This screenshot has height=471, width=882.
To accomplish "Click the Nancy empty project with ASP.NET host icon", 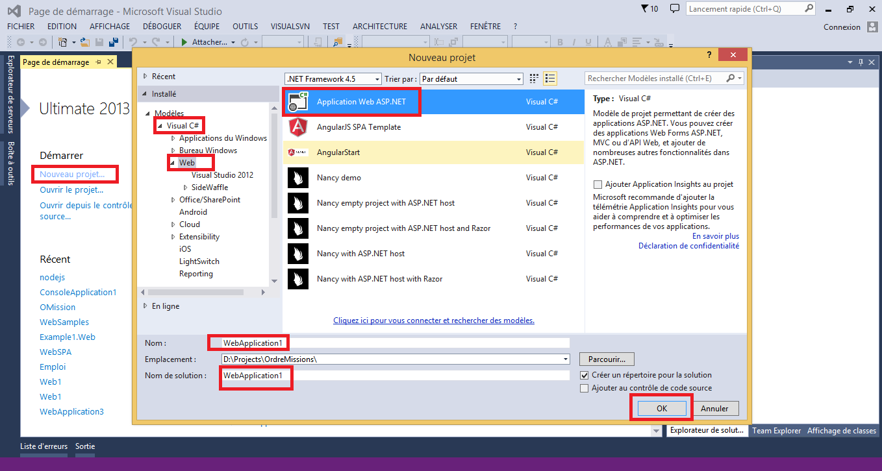I will [298, 203].
